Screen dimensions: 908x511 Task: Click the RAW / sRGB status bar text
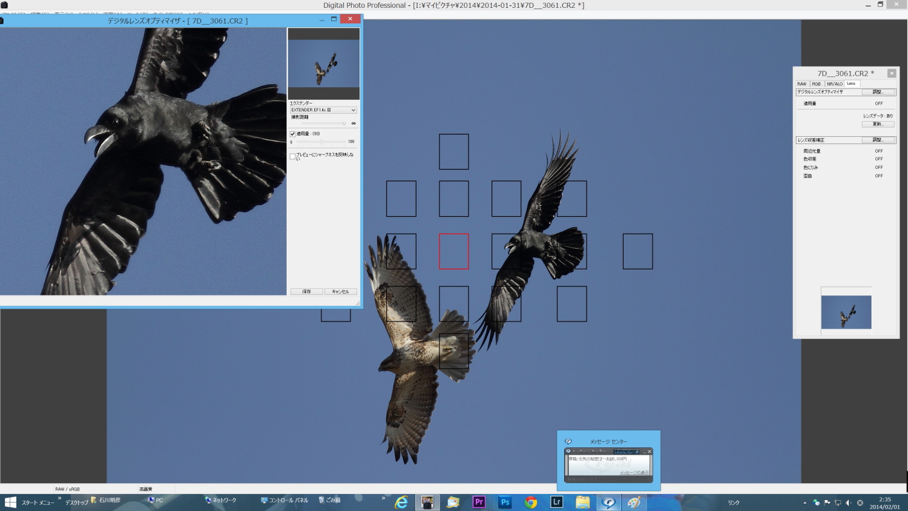pyautogui.click(x=68, y=489)
